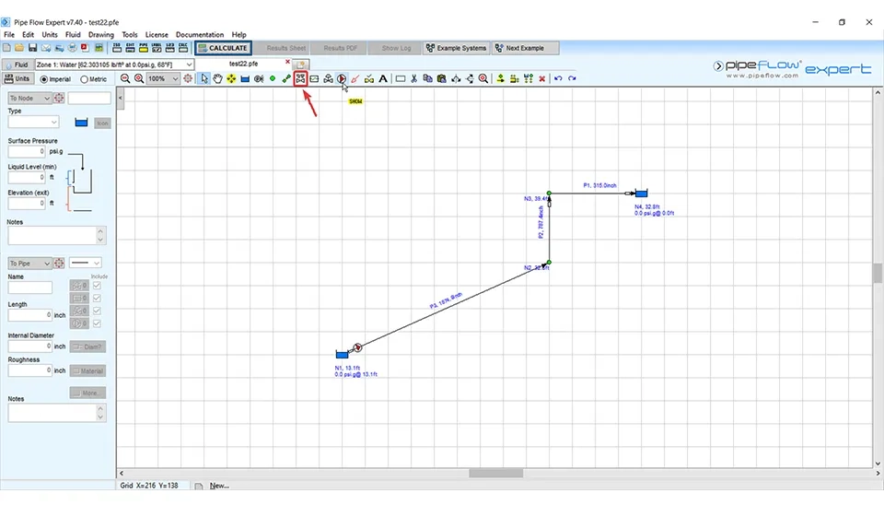This screenshot has width=884, height=505.
Task: Select the Metric units radio button
Action: [86, 79]
